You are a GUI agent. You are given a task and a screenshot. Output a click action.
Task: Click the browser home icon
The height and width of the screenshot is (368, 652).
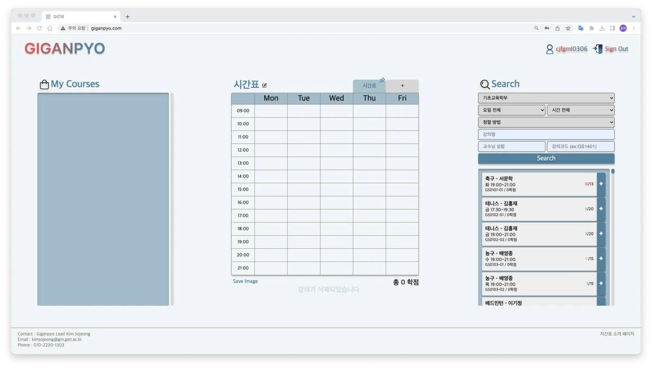coord(49,28)
